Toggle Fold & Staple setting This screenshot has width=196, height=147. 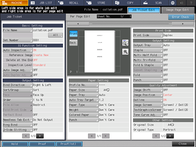148,65
